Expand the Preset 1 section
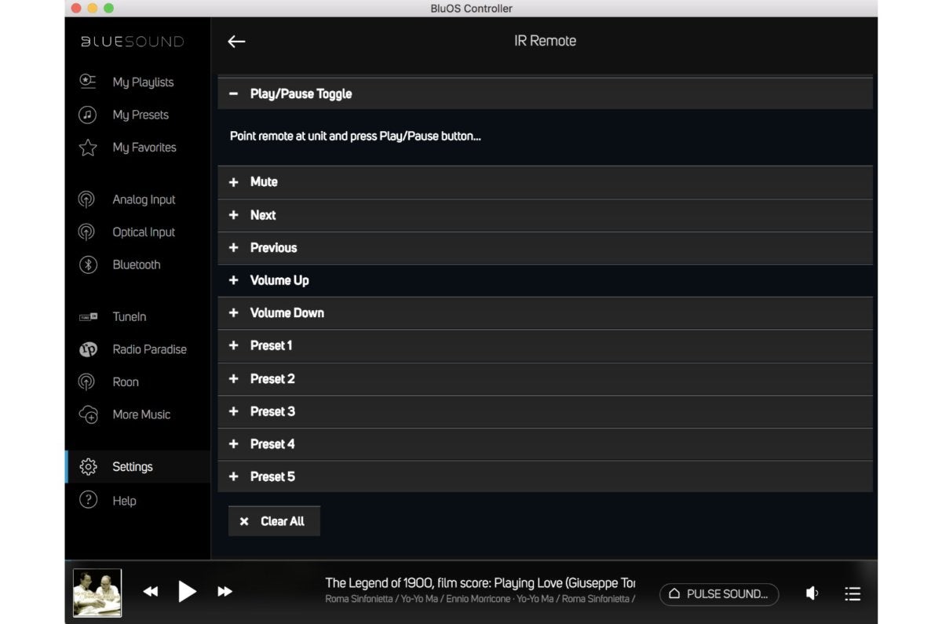 pyautogui.click(x=545, y=345)
